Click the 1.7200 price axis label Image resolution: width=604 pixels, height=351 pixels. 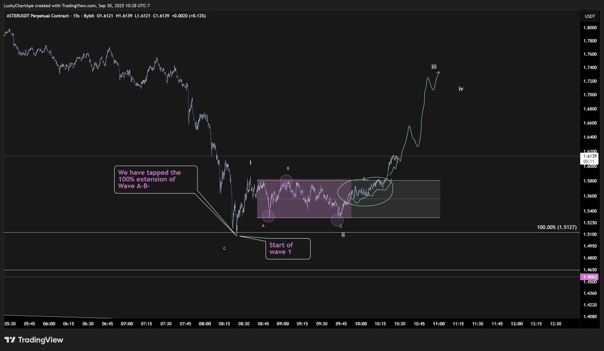tap(589, 81)
